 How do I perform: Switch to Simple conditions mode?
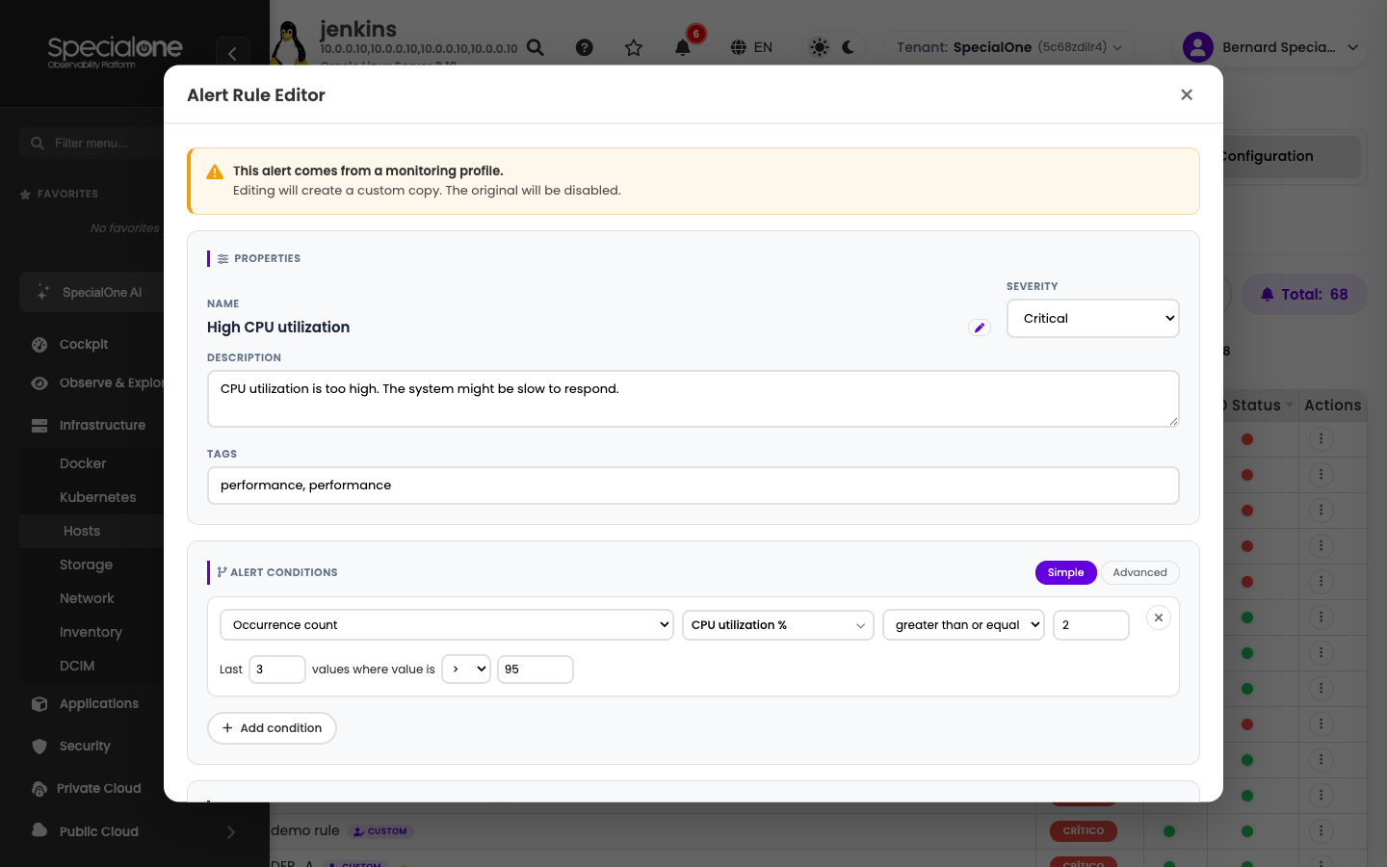pos(1065,572)
